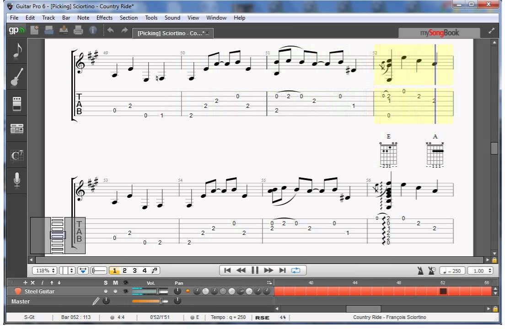505x329 pixels.
Task: Adjust the Steel Guitar volume slider
Action: coord(150,292)
